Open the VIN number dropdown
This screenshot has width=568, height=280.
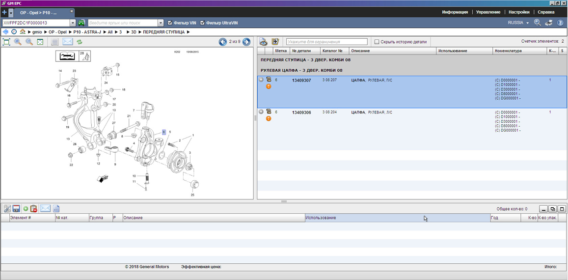[73, 23]
